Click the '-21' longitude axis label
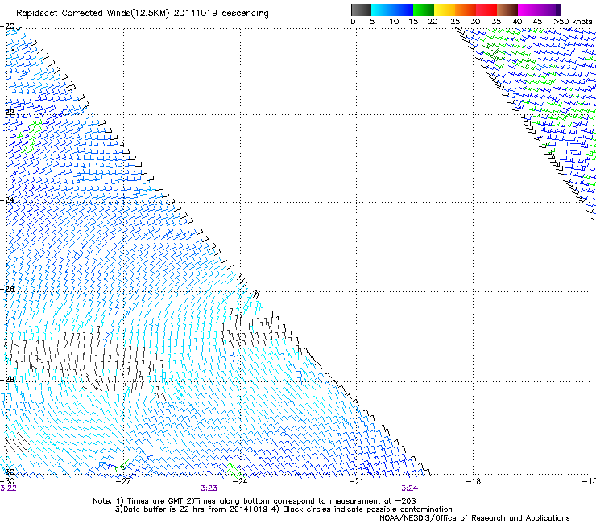The height and width of the screenshot is (523, 596). click(x=357, y=481)
